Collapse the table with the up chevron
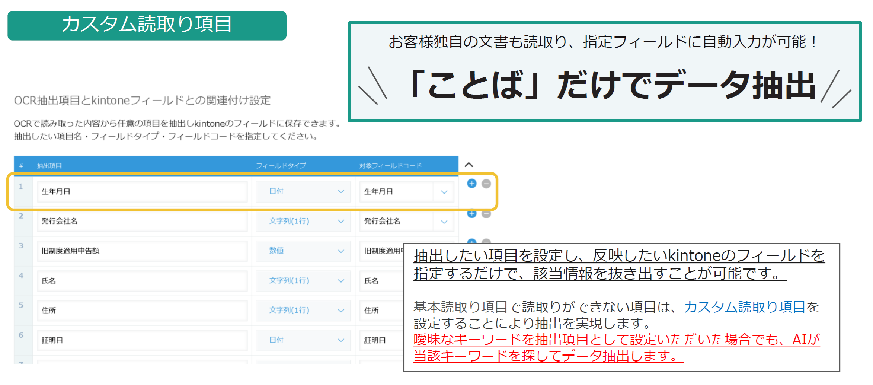This screenshot has width=873, height=385. pos(469,165)
